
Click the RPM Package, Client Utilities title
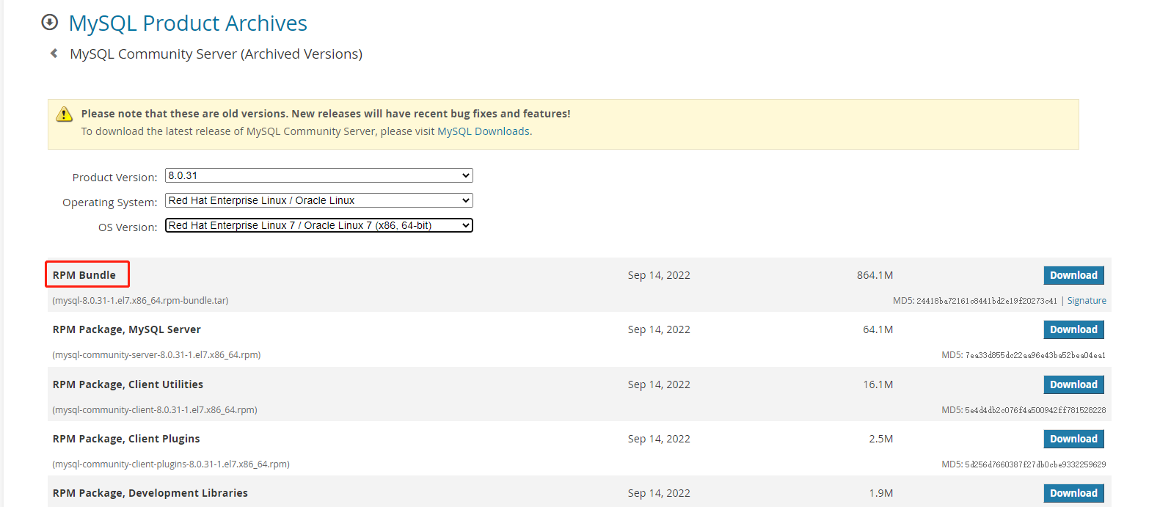click(x=128, y=384)
